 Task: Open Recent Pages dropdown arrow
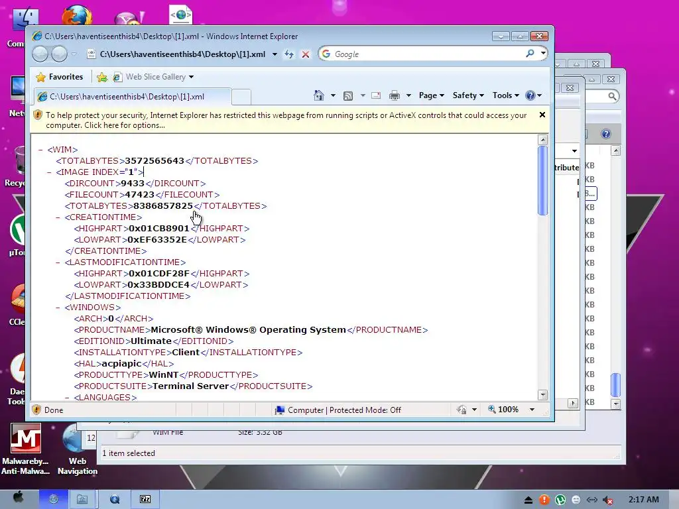[x=74, y=54]
